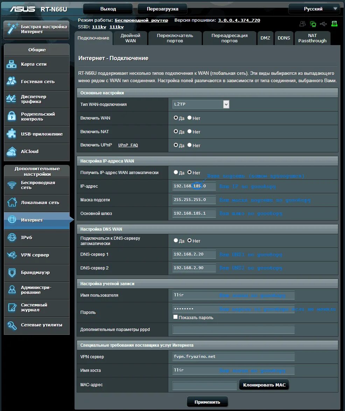
Task: Click the Administration user icon
Action: (x=12, y=290)
